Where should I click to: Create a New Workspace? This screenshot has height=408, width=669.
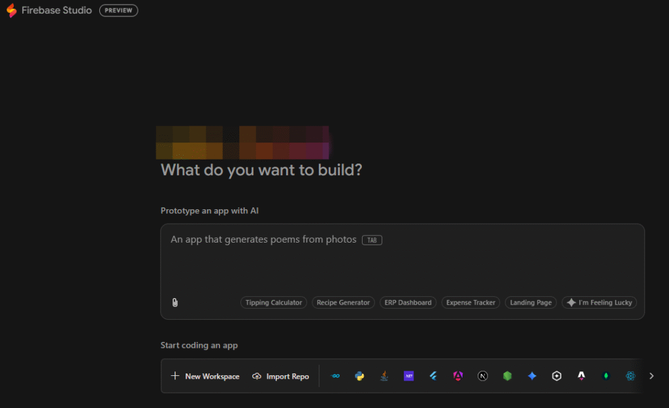205,376
